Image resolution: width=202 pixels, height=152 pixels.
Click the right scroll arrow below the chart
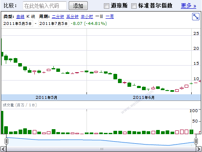tap(199, 149)
